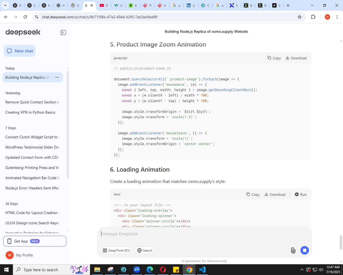This screenshot has width=343, height=275.
Task: Focus the Message DeepSeek input
Action: [x=204, y=234]
